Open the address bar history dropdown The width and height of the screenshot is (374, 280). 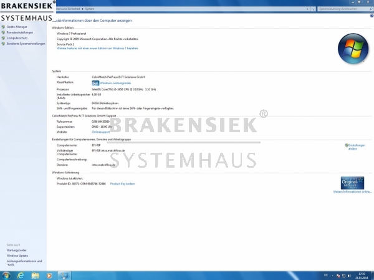308,9
